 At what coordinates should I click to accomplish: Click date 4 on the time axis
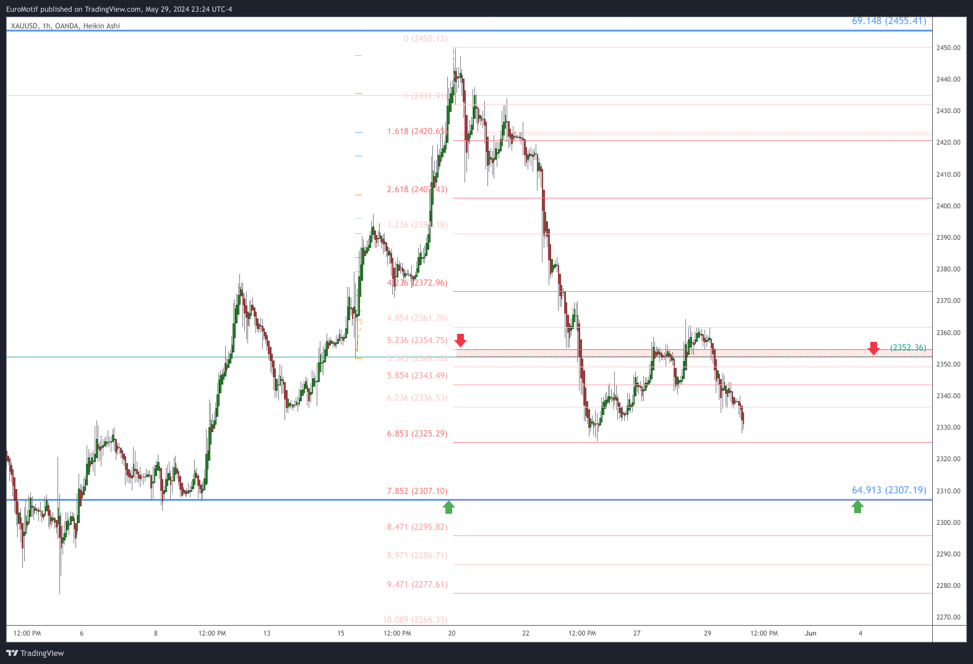[860, 633]
